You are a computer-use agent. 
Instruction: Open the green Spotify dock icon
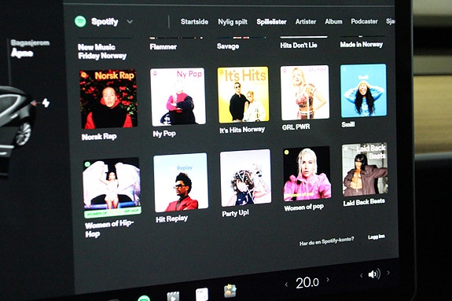(x=144, y=298)
